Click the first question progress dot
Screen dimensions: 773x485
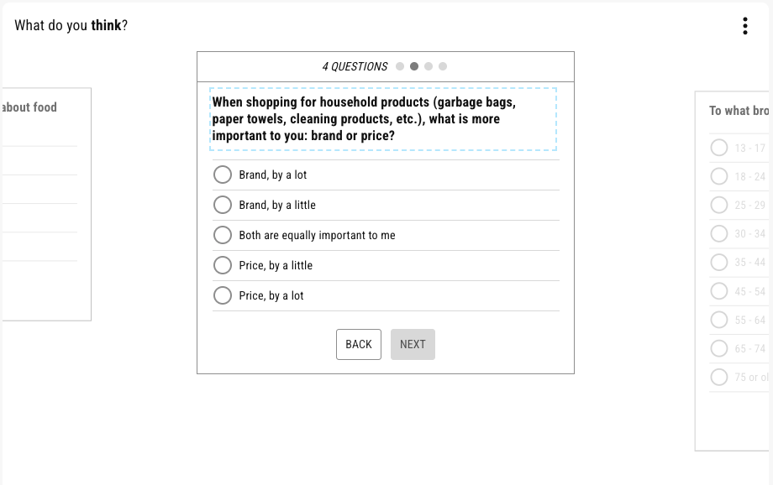coord(400,67)
